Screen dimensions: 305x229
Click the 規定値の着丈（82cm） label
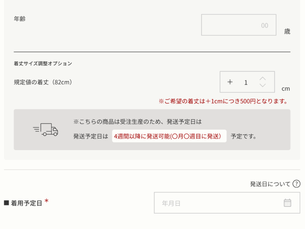43,82
